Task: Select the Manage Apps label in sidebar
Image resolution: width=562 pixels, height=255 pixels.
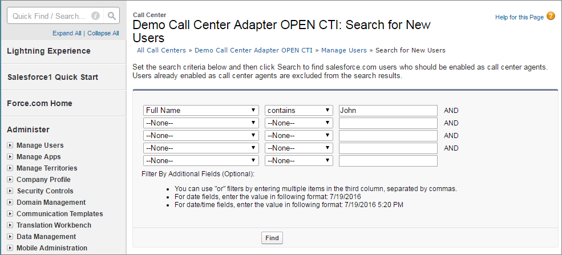Action: pyautogui.click(x=39, y=157)
